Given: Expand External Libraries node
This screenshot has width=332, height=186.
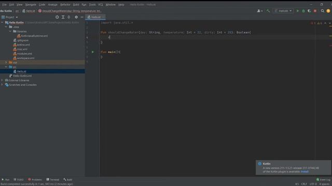Looking at the screenshot, I should pyautogui.click(x=2, y=80).
